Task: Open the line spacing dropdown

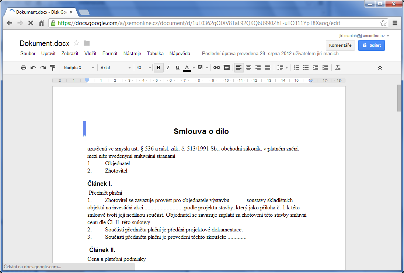Action: 282,68
